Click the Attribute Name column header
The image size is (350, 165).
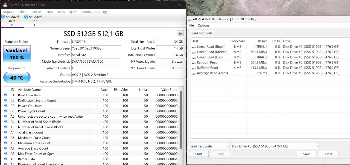pyautogui.click(x=29, y=90)
